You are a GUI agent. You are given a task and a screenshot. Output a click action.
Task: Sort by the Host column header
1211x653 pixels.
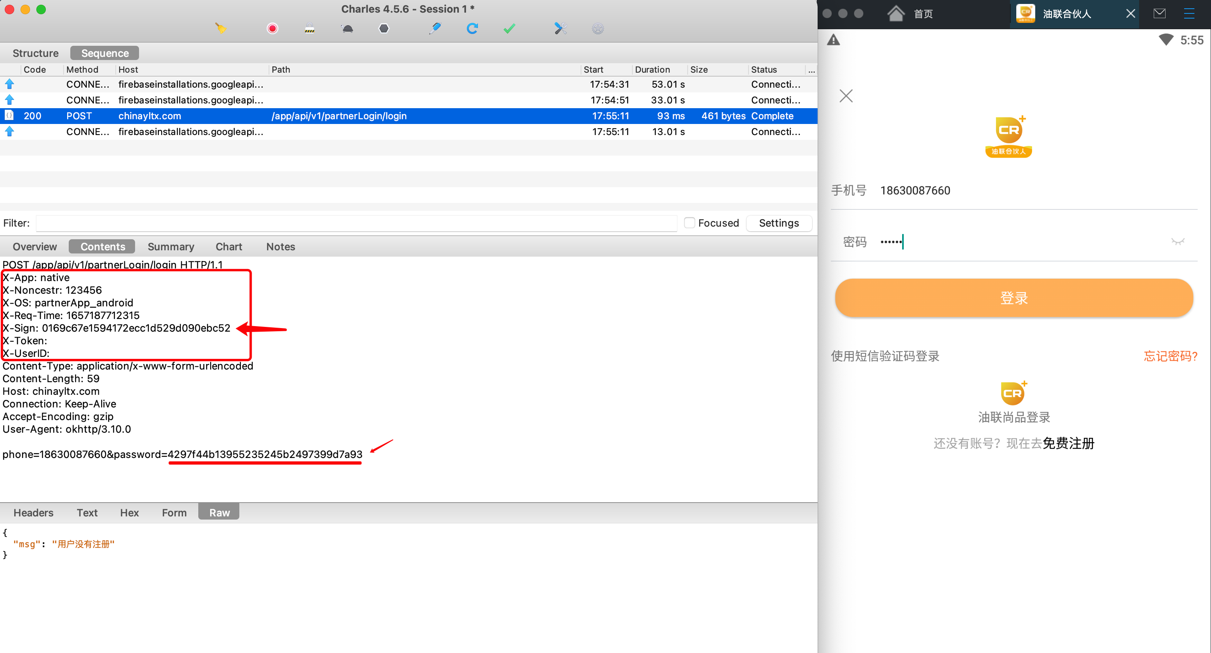192,69
